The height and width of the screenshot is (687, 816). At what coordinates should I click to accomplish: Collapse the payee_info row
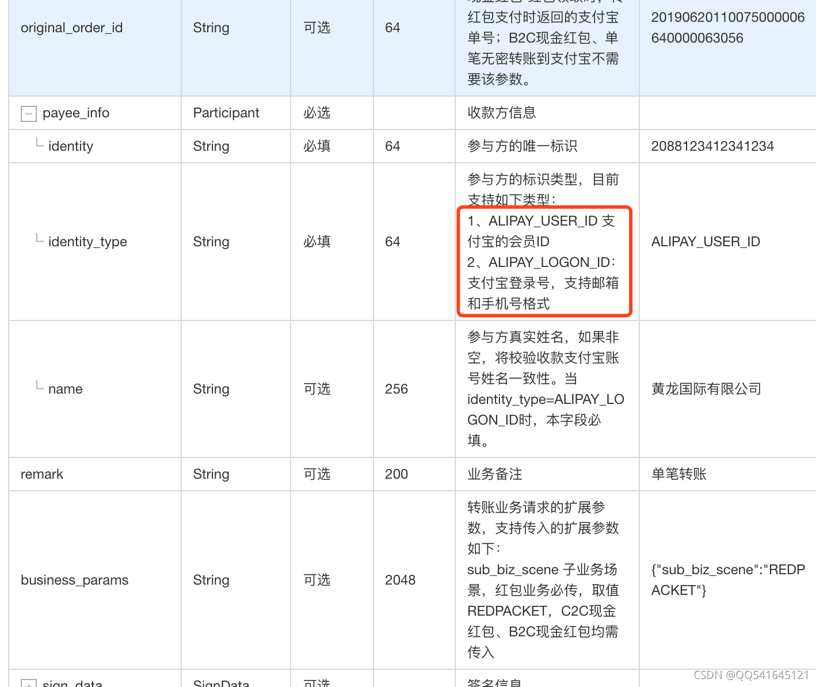point(28,113)
